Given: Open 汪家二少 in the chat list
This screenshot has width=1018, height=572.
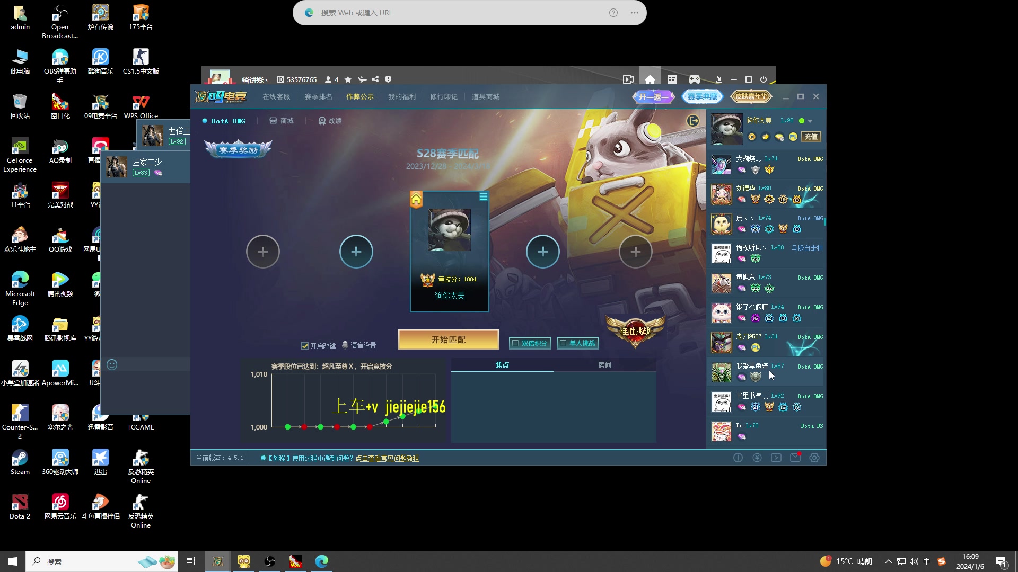Looking at the screenshot, I should pyautogui.click(x=146, y=166).
